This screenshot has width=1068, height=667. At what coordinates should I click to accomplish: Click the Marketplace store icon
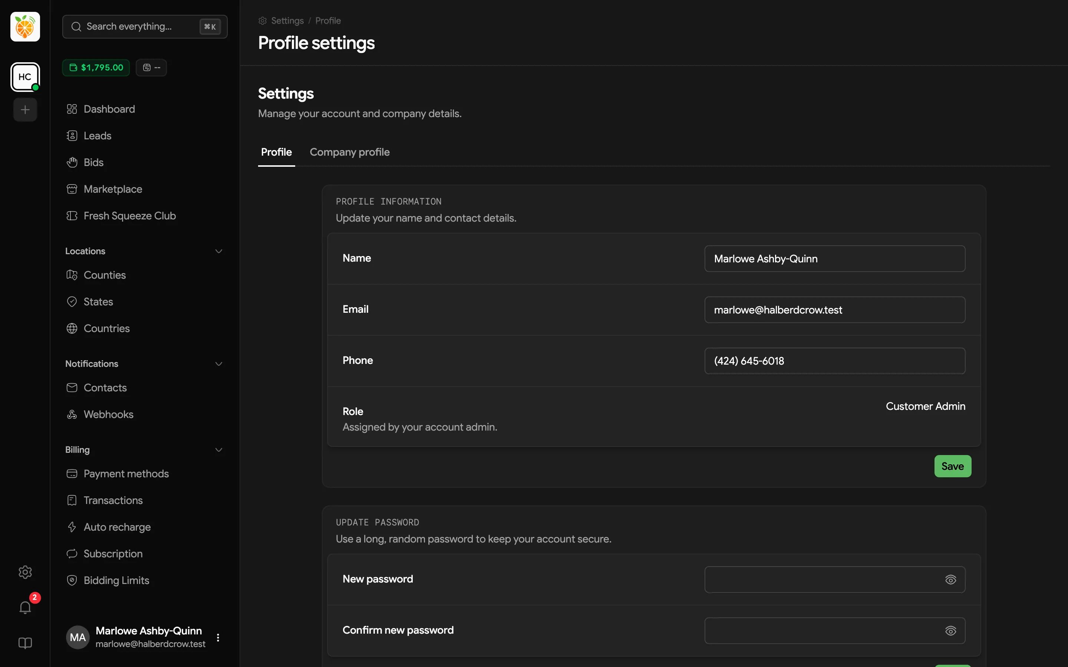(x=72, y=189)
